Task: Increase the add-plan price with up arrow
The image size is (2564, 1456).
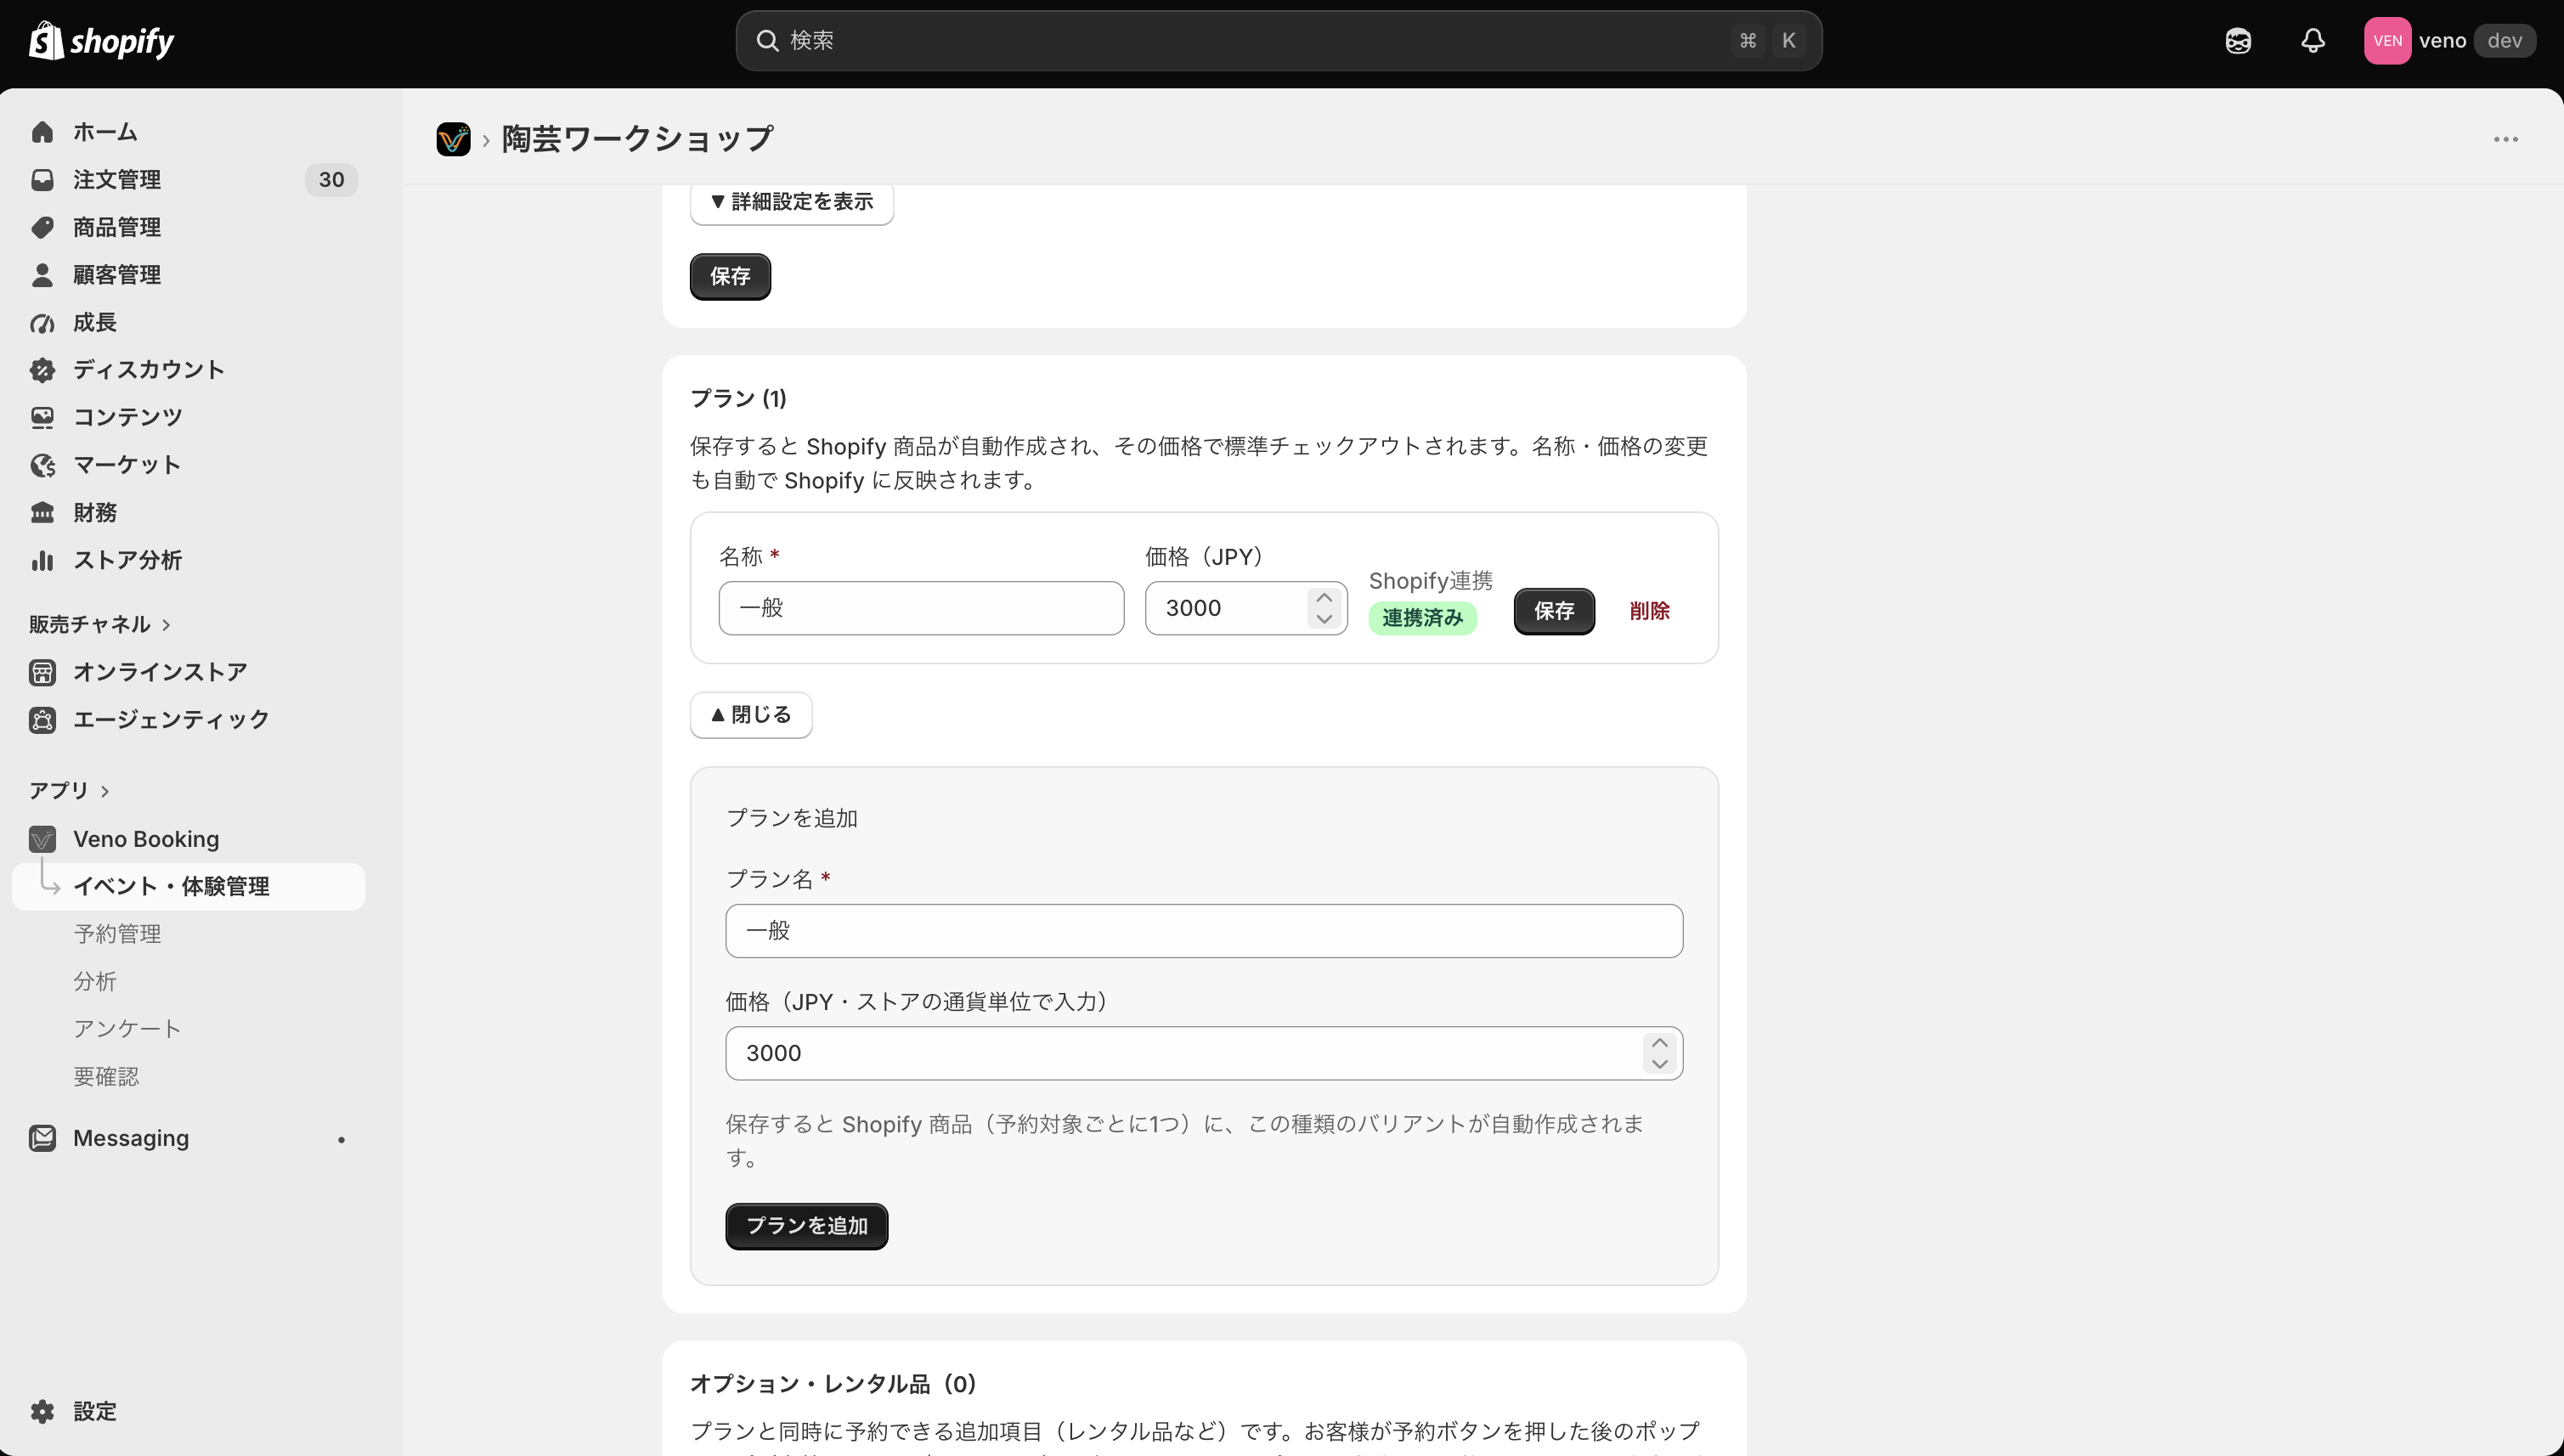Action: coord(1660,1043)
